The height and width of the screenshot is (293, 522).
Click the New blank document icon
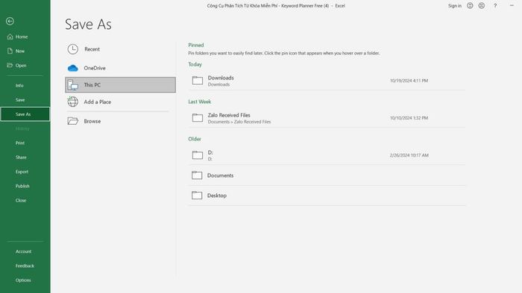(10, 51)
